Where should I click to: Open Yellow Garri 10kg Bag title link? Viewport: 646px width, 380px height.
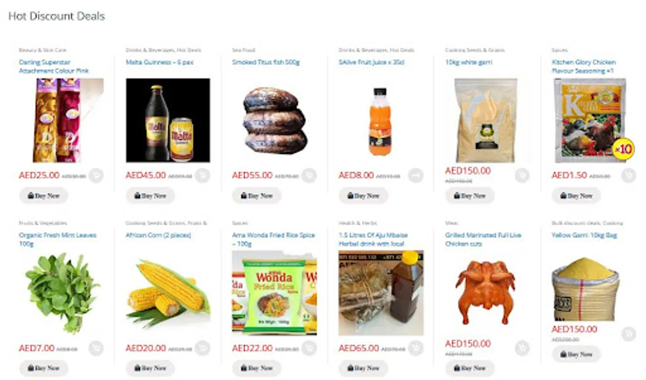[584, 235]
